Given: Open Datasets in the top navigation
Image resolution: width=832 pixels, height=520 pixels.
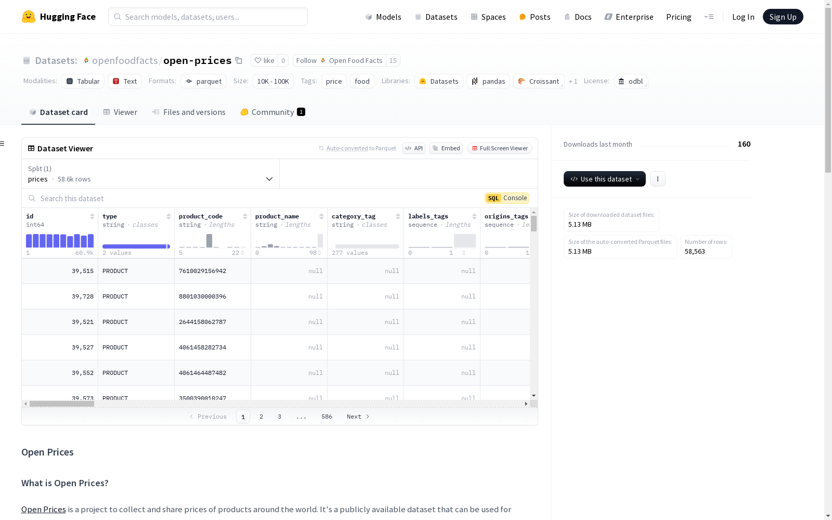Looking at the screenshot, I should (436, 17).
